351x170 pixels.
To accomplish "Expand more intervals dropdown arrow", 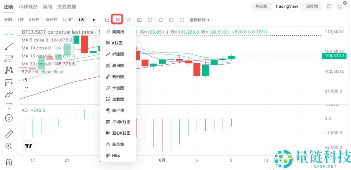I will click(94, 20).
